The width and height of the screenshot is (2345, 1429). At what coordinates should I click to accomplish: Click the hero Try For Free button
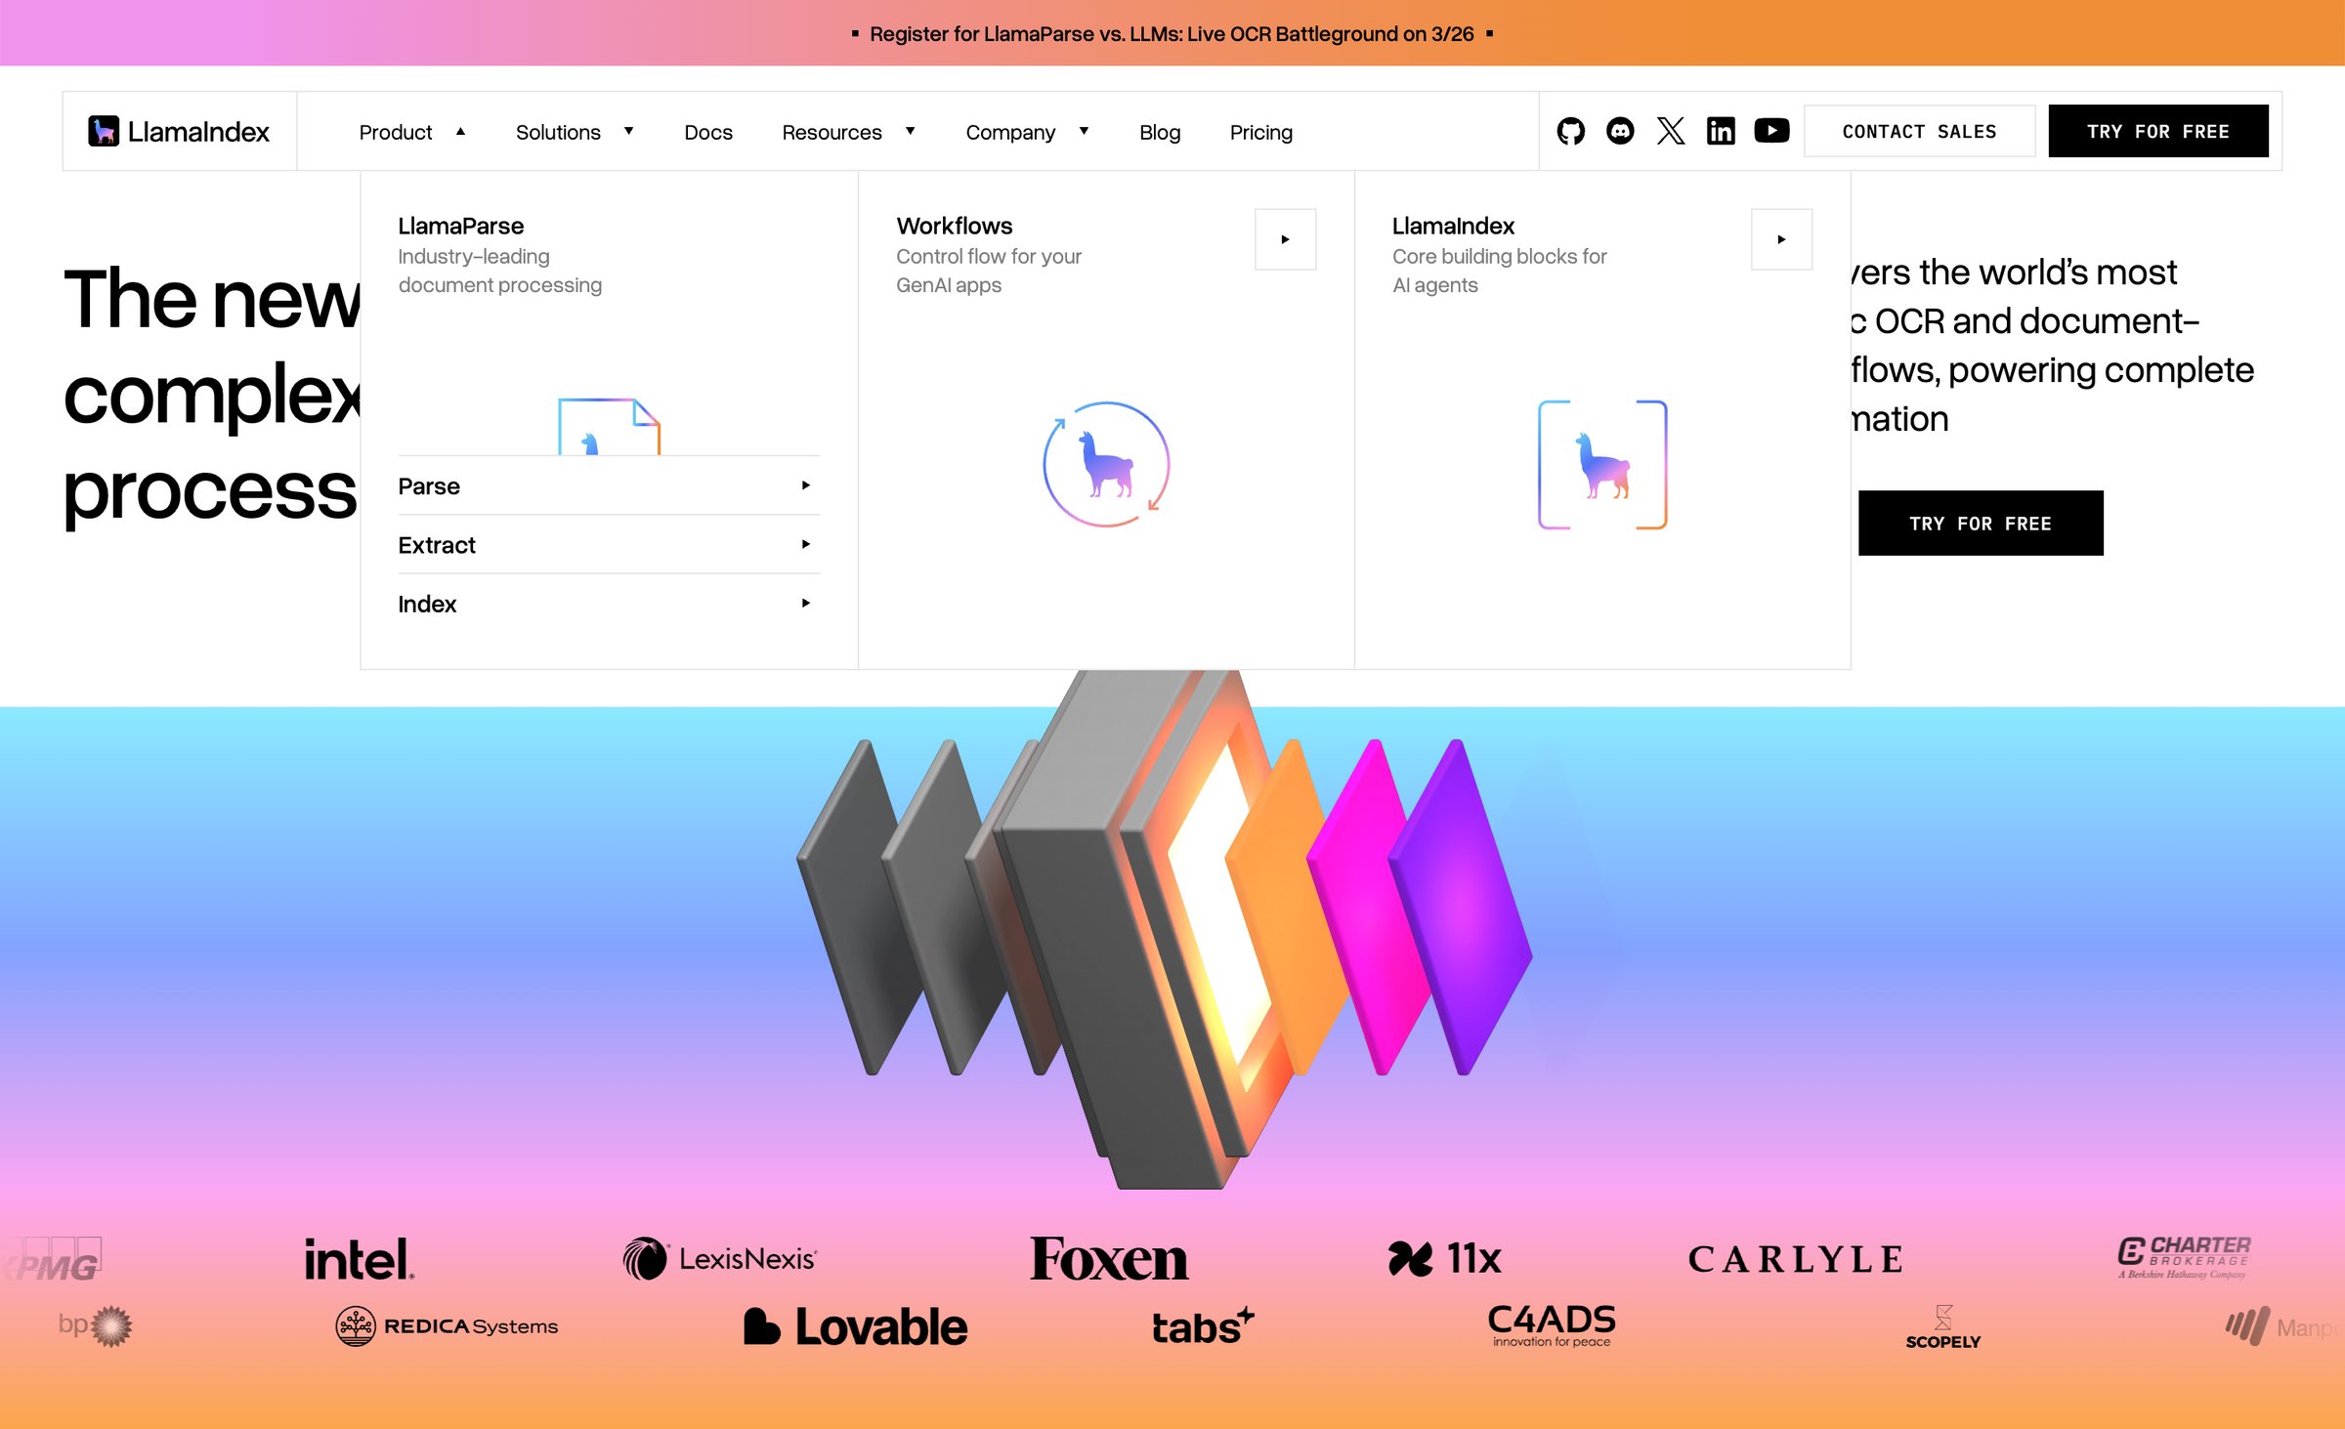point(1981,524)
